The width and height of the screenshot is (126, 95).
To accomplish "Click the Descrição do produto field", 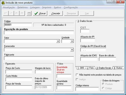I will (39, 33).
